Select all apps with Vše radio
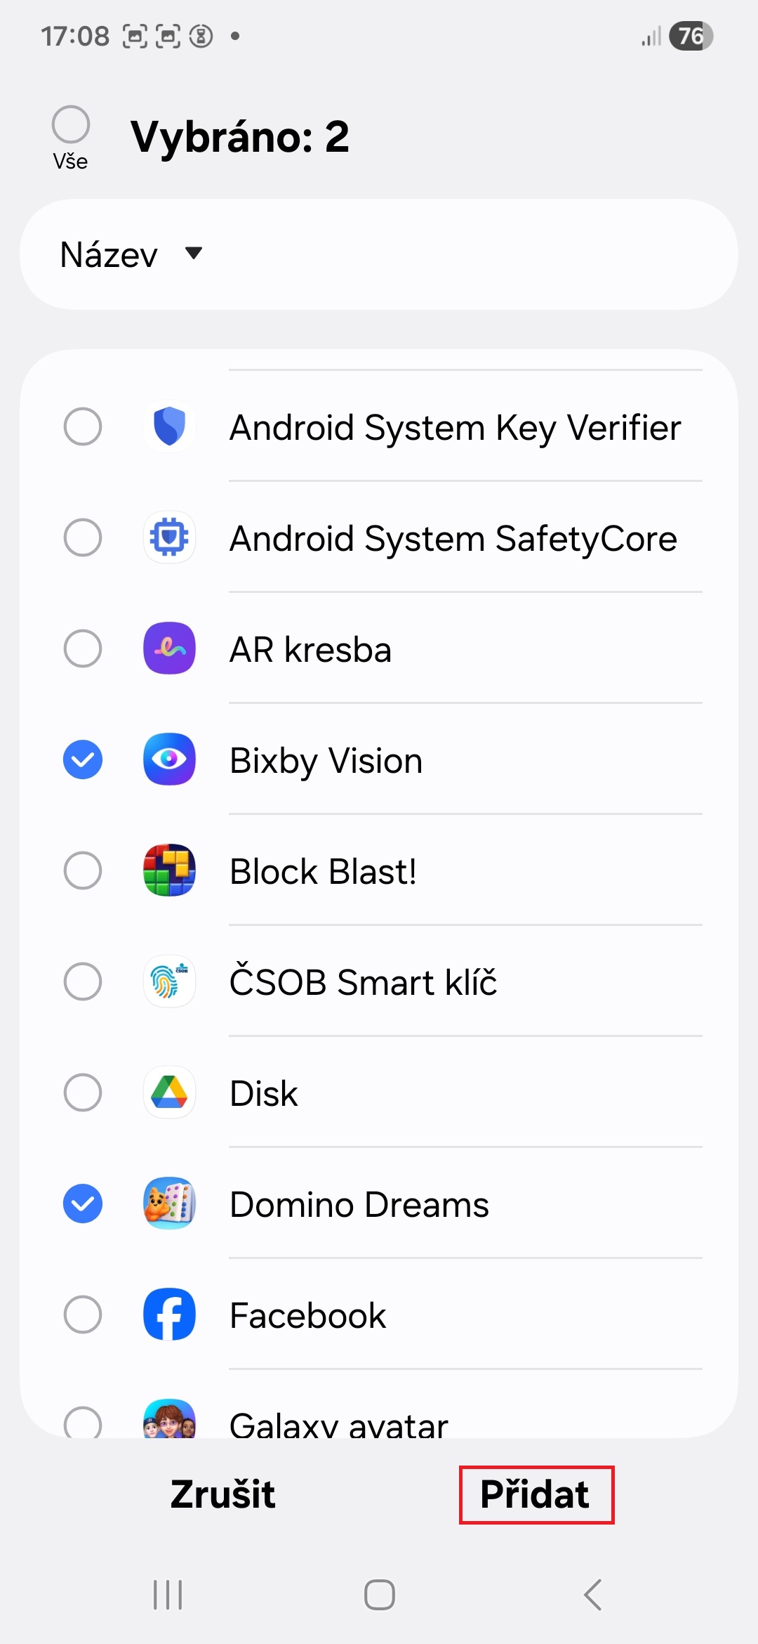This screenshot has height=1644, width=758. click(x=71, y=125)
